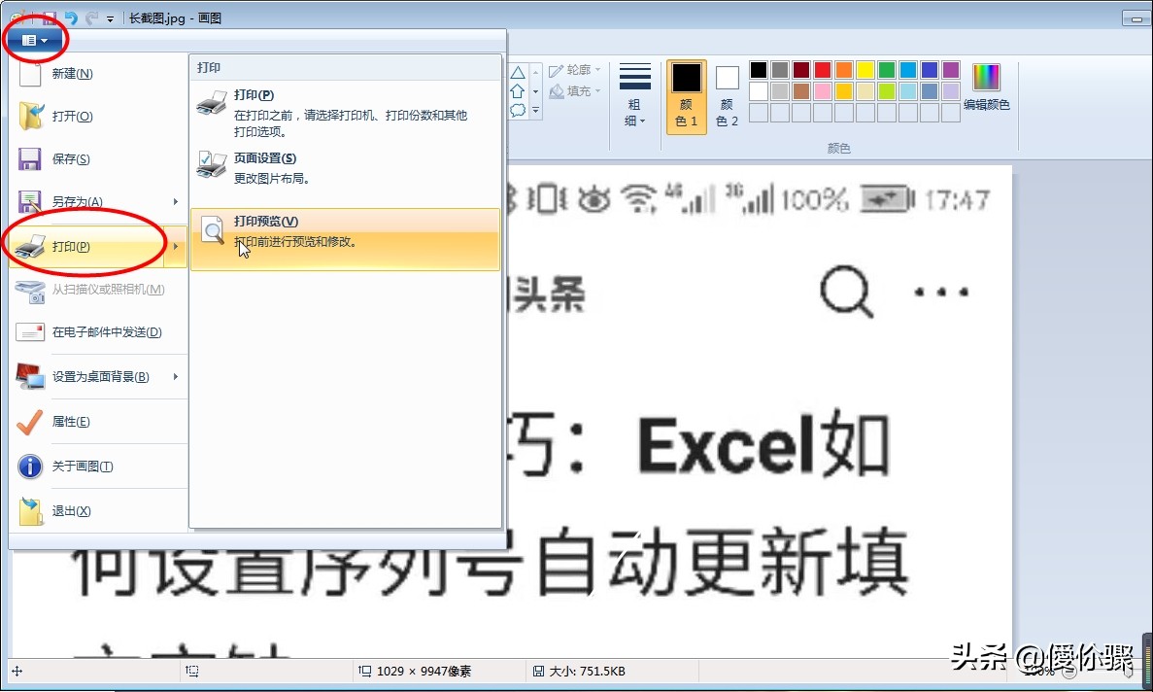Pick the orange palette swatch
Screen dimensions: 1153x692
click(844, 70)
